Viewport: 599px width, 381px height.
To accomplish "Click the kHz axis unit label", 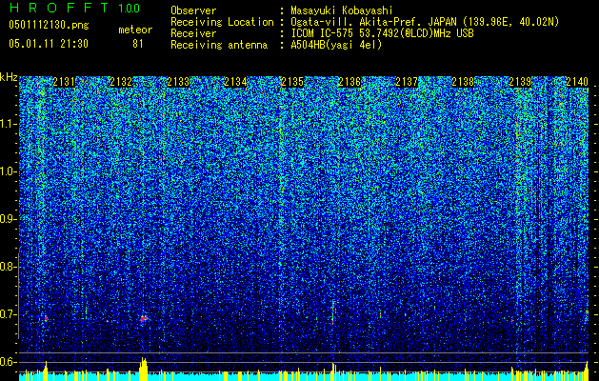I will tap(9, 77).
